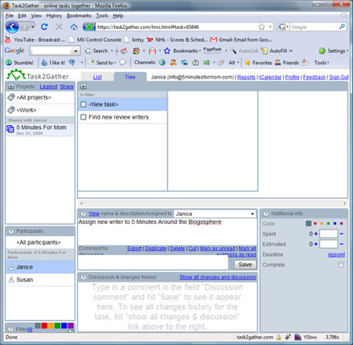
Task: Click the Save button
Action: tap(245, 265)
